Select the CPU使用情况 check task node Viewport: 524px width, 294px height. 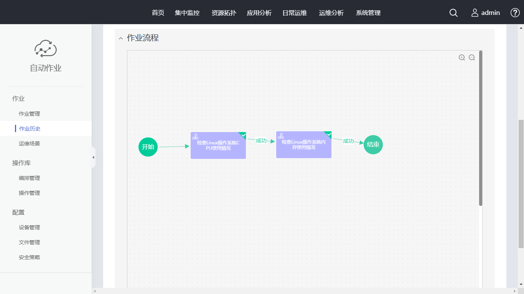(218, 145)
